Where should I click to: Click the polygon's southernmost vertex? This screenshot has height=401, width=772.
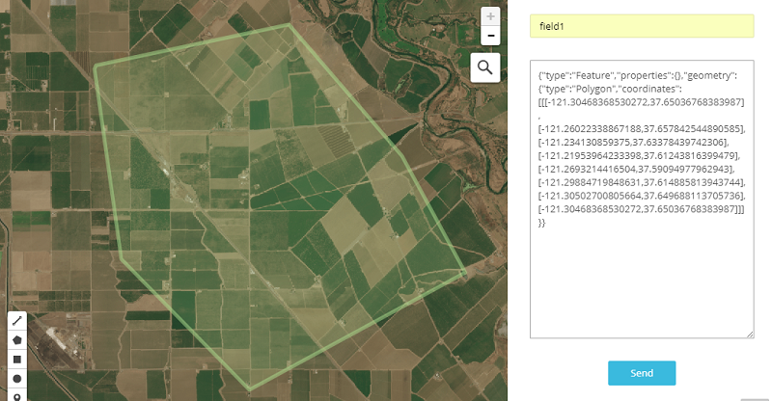click(x=250, y=390)
